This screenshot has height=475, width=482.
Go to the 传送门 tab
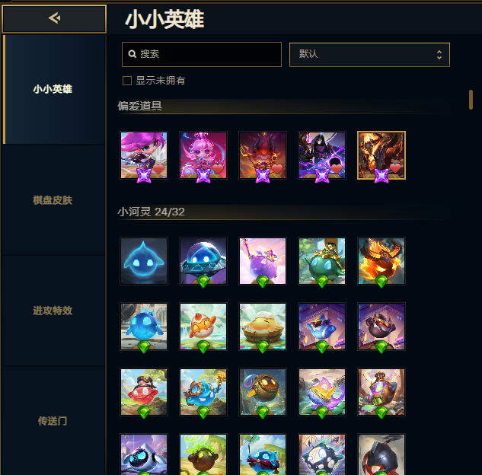[53, 421]
